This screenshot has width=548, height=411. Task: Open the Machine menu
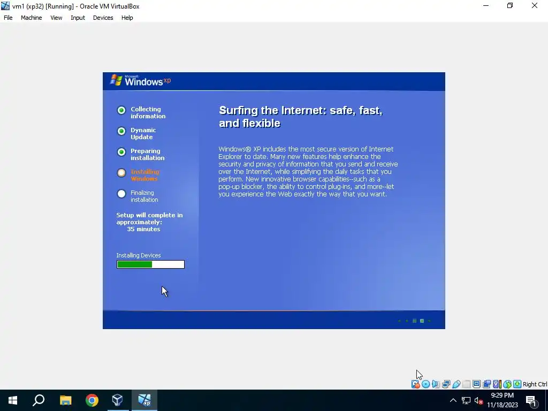(x=31, y=18)
